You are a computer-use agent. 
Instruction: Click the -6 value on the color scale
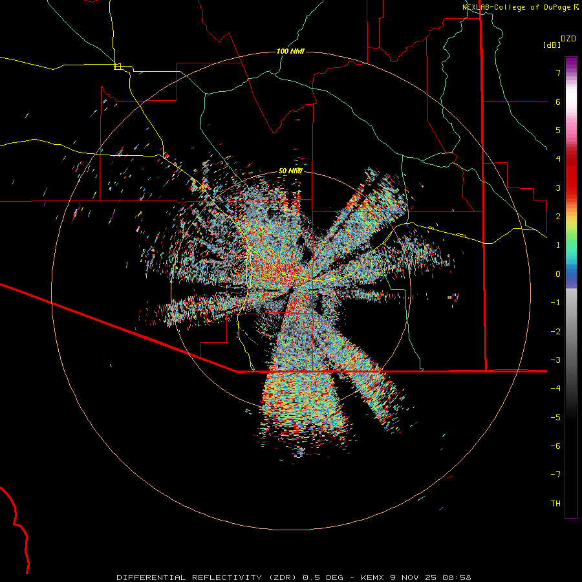[x=555, y=446]
